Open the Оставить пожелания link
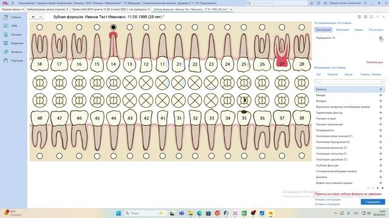Screen dimensions: 389x218 [x=327, y=204]
